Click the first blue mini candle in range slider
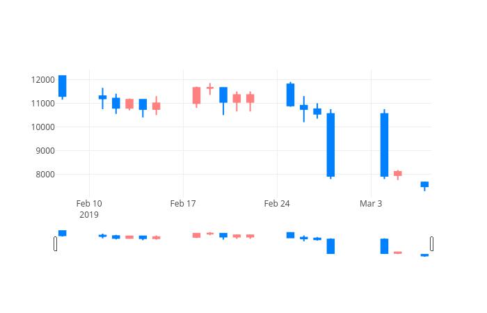Screen dimensions: 487x313 pyautogui.click(x=63, y=233)
